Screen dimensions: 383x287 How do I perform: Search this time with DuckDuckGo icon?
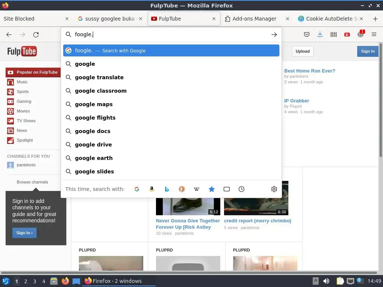coord(182,189)
